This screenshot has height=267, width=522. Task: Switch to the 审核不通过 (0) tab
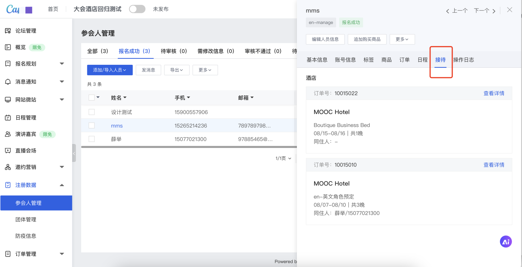point(263,51)
